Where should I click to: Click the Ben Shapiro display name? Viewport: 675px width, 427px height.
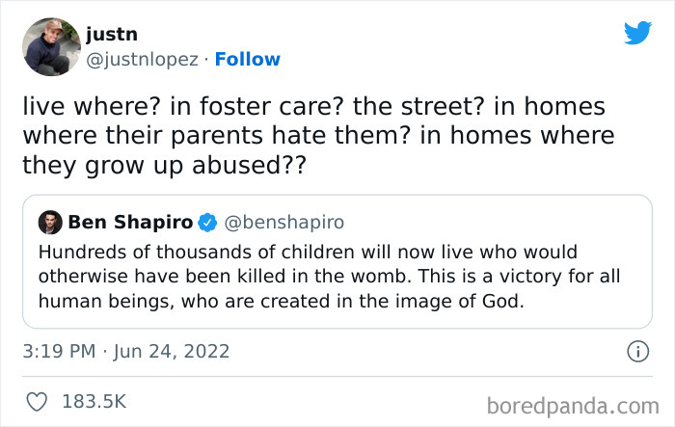(129, 223)
